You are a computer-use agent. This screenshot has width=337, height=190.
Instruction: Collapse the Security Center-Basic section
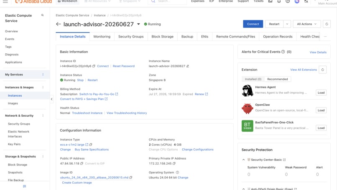[x=243, y=160]
